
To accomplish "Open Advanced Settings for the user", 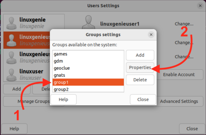I will 179,101.
